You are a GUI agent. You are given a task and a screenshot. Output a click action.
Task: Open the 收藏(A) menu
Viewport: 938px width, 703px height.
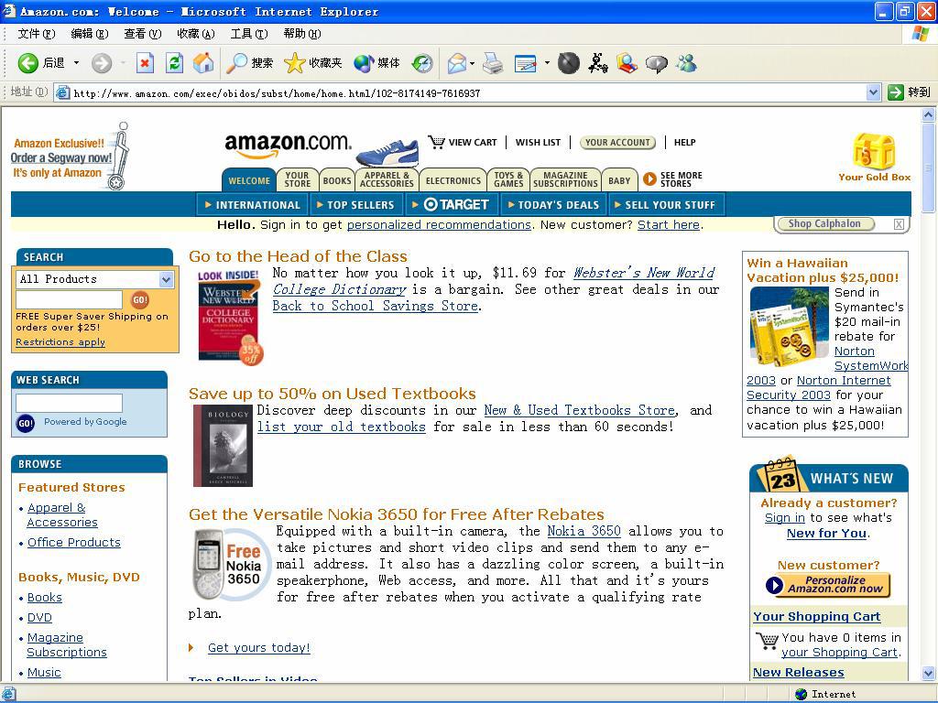pos(196,34)
